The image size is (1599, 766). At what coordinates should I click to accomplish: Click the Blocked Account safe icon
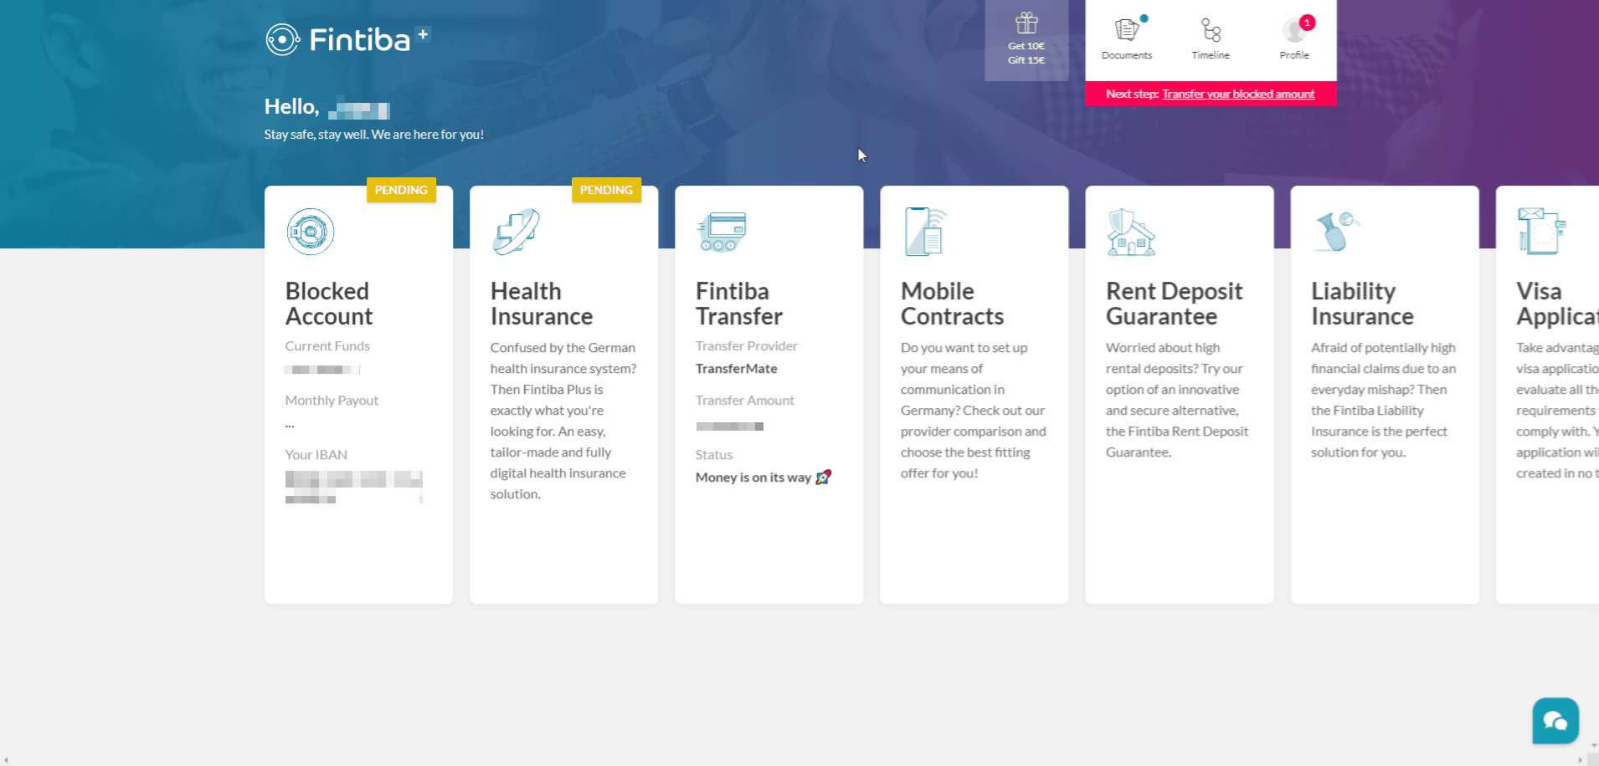point(311,232)
